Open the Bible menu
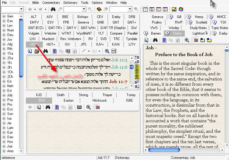Image resolution: width=229 pixels, height=160 pixels. pos(35,3)
